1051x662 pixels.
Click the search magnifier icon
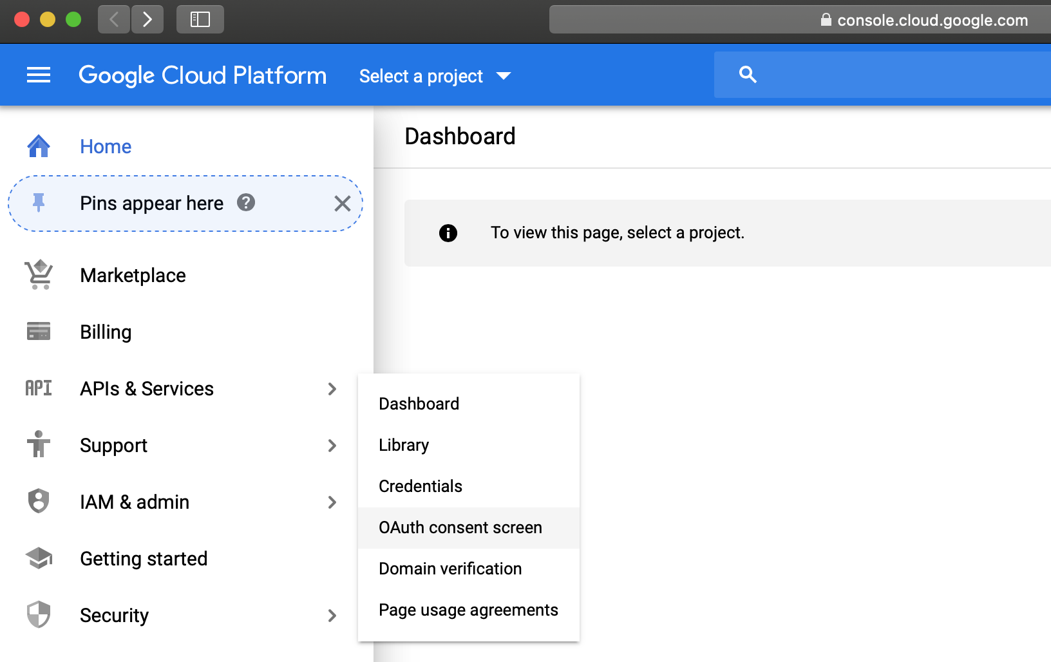[x=748, y=75]
